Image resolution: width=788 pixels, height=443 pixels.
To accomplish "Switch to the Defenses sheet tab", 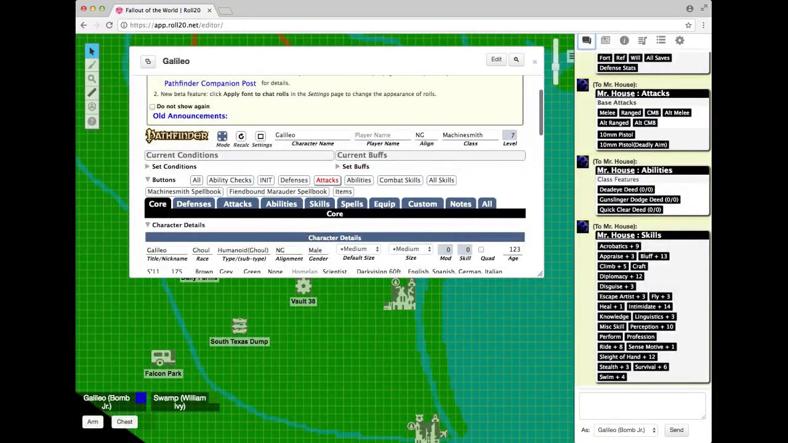I will pyautogui.click(x=194, y=204).
